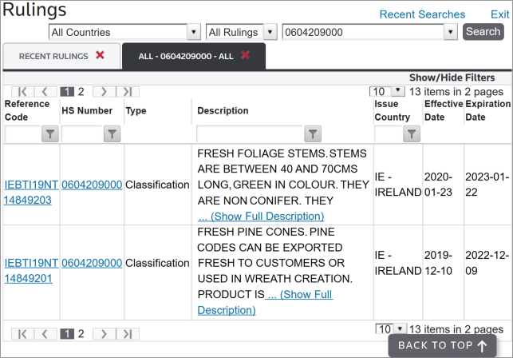The image size is (513, 358).
Task: Show full description for fresh foliage stems
Action: pos(261,216)
